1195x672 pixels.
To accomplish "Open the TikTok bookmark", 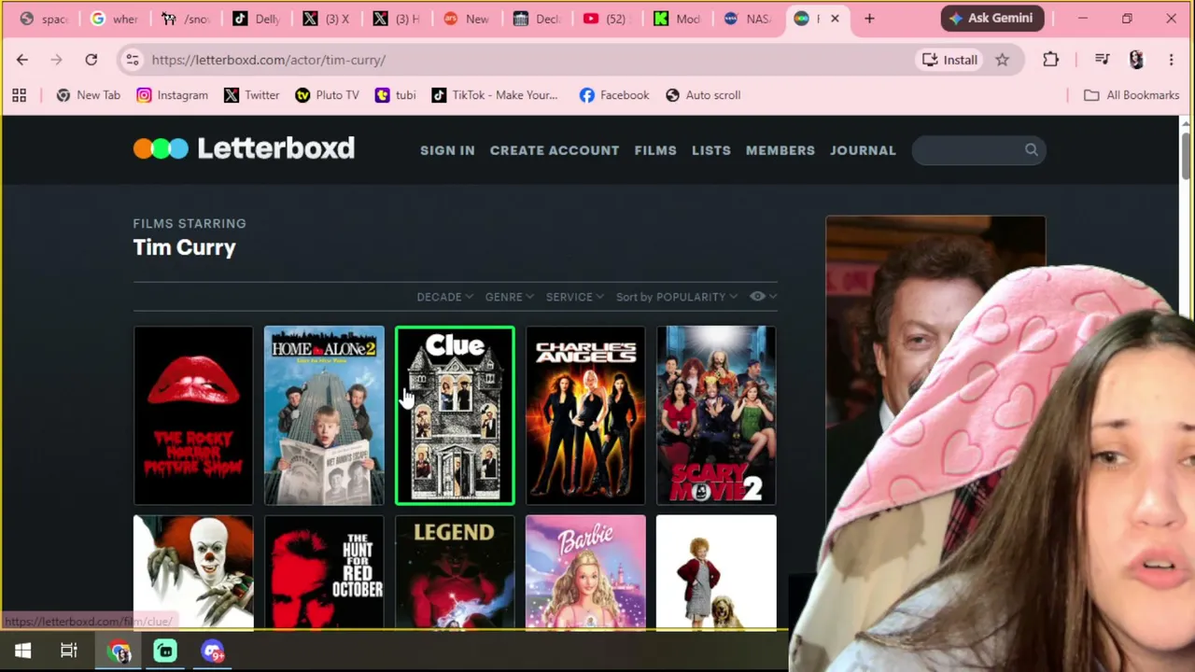I will pos(494,95).
